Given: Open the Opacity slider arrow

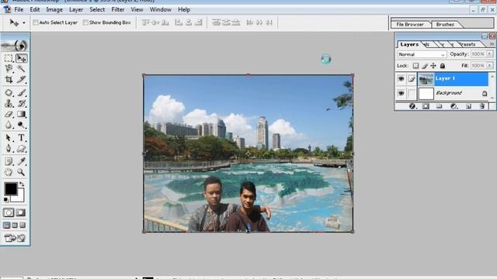Looking at the screenshot, I should point(490,54).
